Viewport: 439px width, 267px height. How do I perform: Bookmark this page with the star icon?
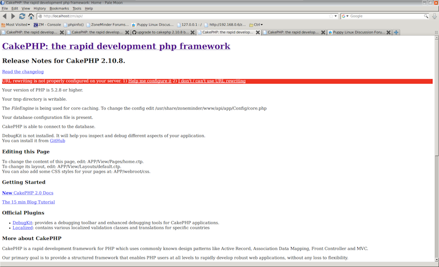click(x=331, y=16)
